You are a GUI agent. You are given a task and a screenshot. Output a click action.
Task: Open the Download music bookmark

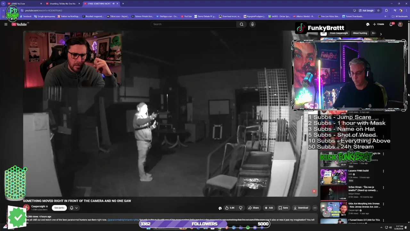point(230,16)
